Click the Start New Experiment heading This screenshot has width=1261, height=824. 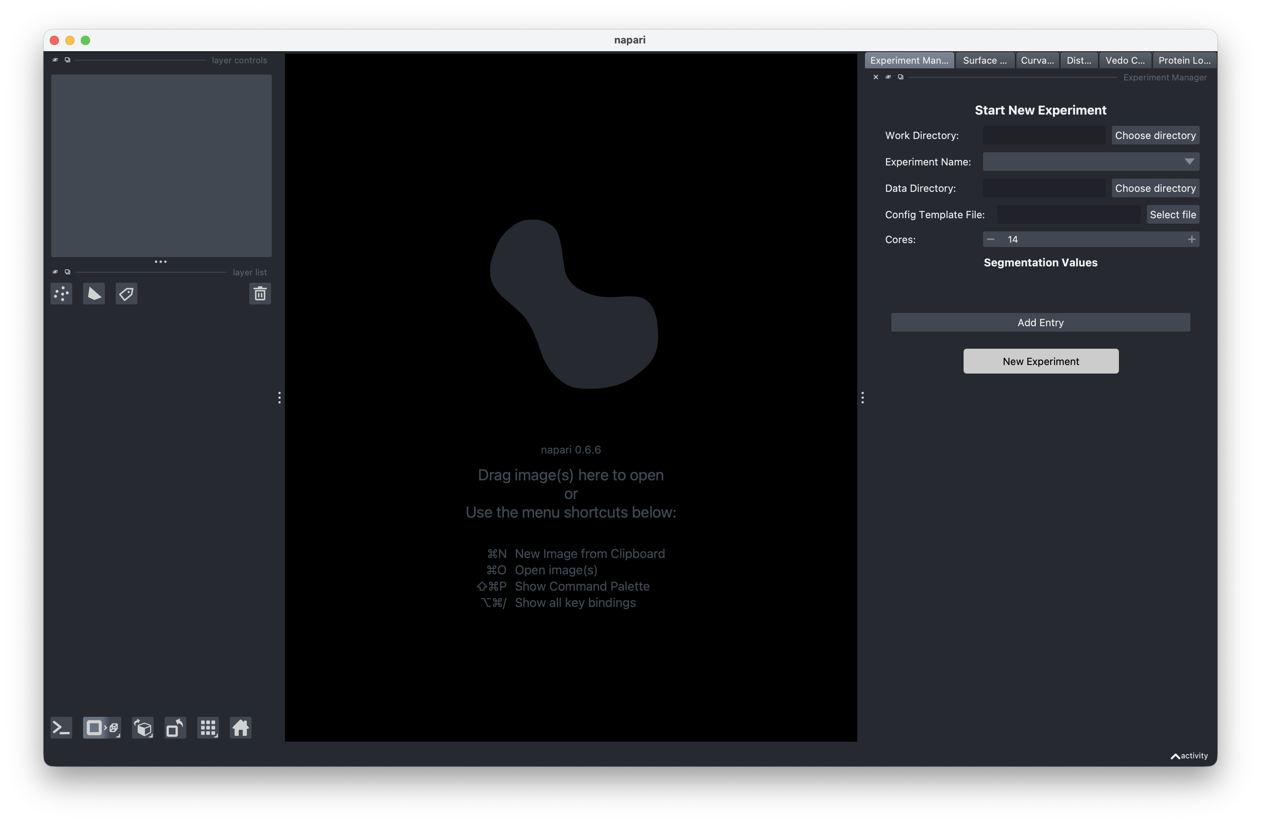(x=1040, y=110)
